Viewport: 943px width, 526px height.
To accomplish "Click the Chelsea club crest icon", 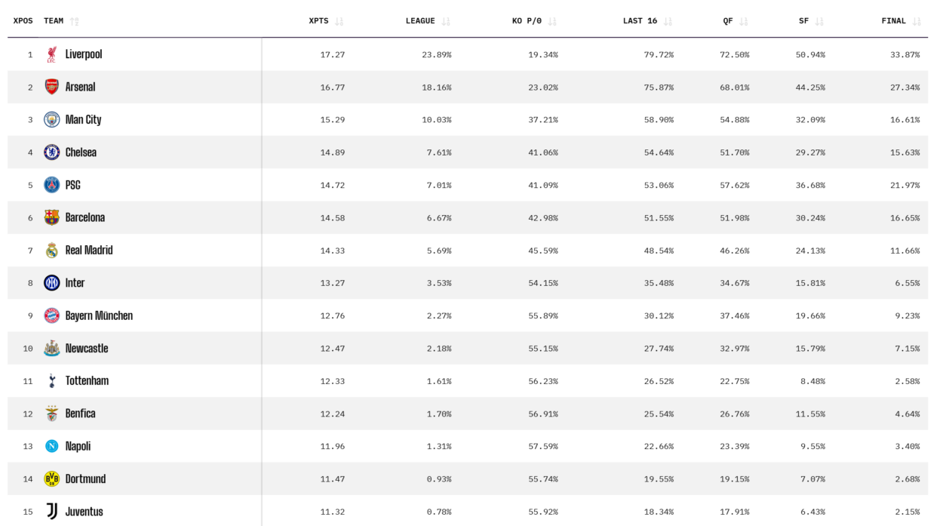I will coord(51,152).
